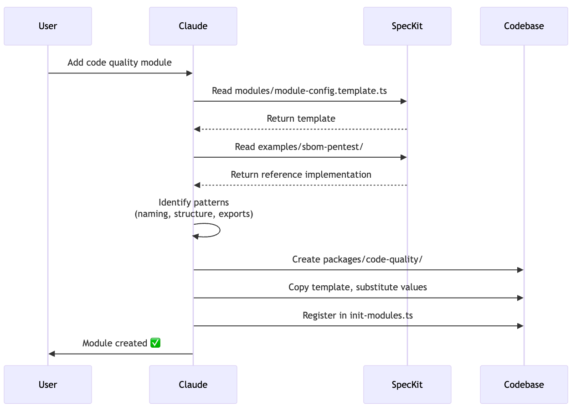
Task: Click the "Read examples/sbom-pentest/" message label
Action: pos(299,147)
